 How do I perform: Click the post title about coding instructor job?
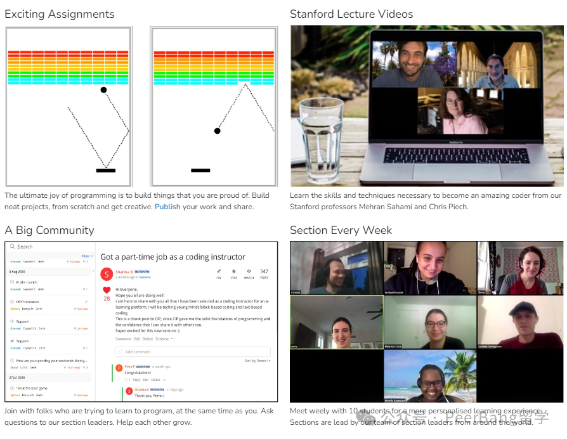tap(173, 257)
